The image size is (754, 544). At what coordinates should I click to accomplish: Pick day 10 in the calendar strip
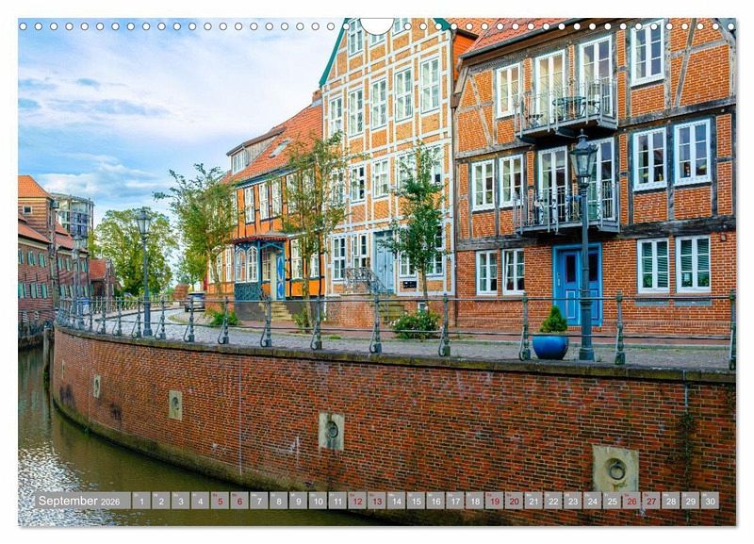click(318, 501)
